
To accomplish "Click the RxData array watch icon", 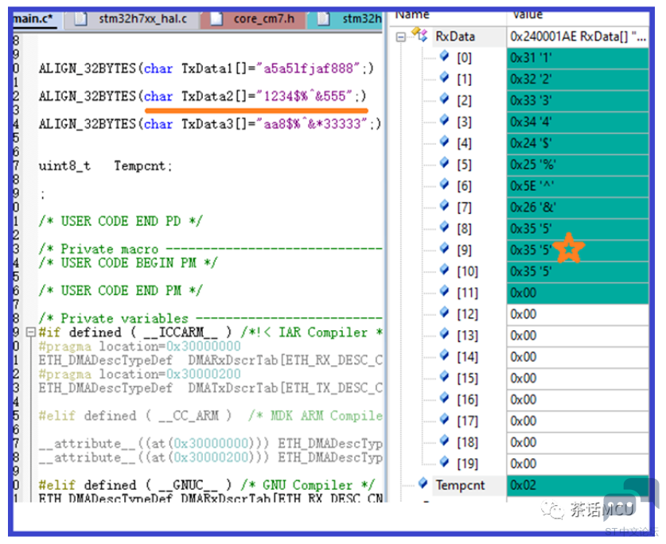I will (x=420, y=35).
